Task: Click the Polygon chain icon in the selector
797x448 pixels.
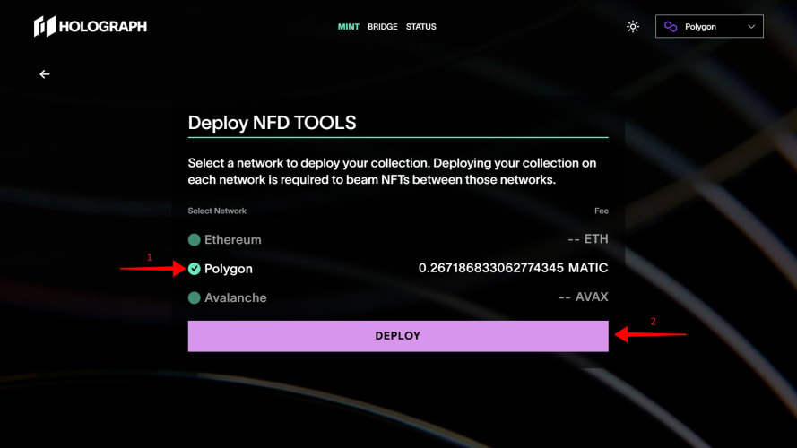Action: click(x=671, y=26)
